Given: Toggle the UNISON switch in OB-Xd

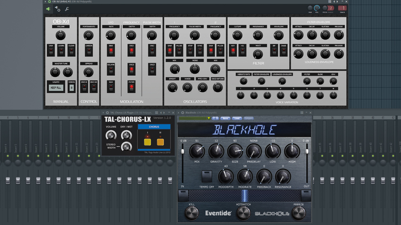Looking at the screenshot, I should 89,50.
